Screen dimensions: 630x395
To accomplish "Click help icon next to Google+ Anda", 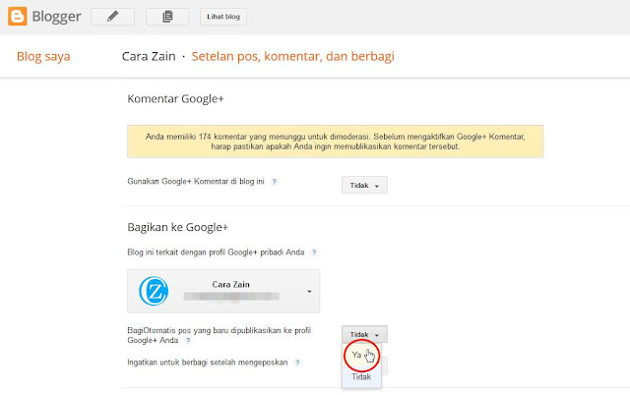I will pos(188,341).
